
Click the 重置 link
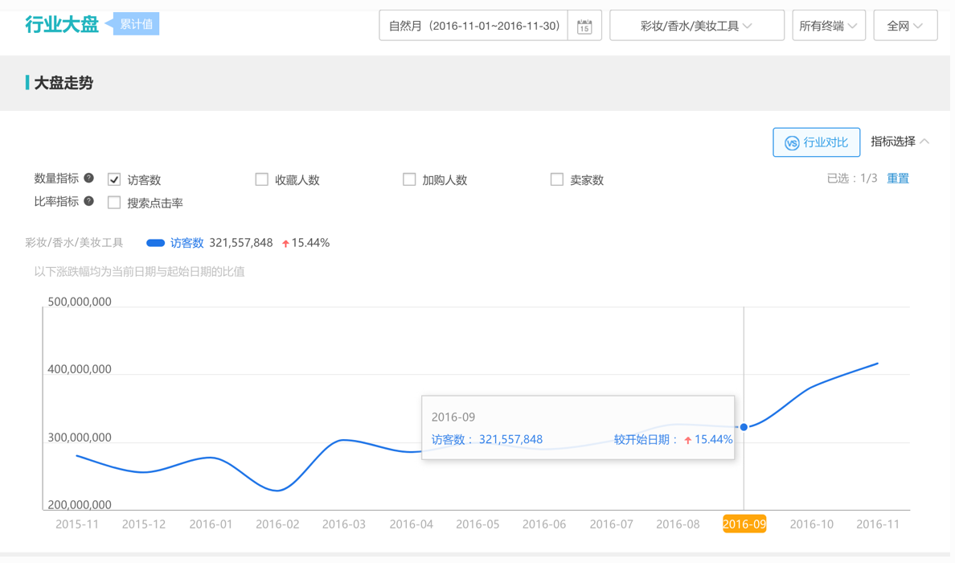pos(898,179)
